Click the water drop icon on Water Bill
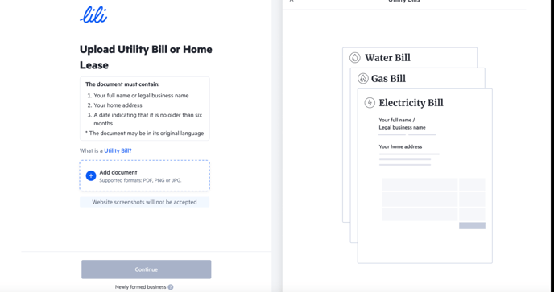Image resolution: width=554 pixels, height=292 pixels. point(355,58)
